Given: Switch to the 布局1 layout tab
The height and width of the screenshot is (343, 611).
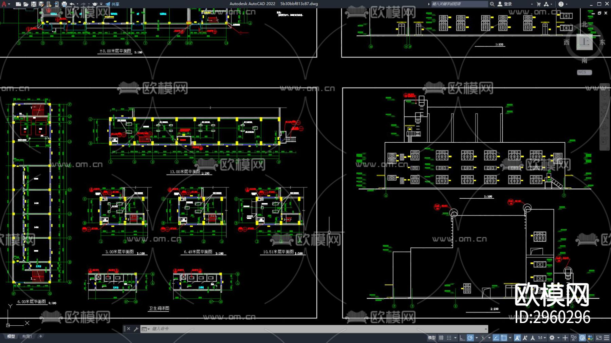Looking at the screenshot, I should click(27, 336).
